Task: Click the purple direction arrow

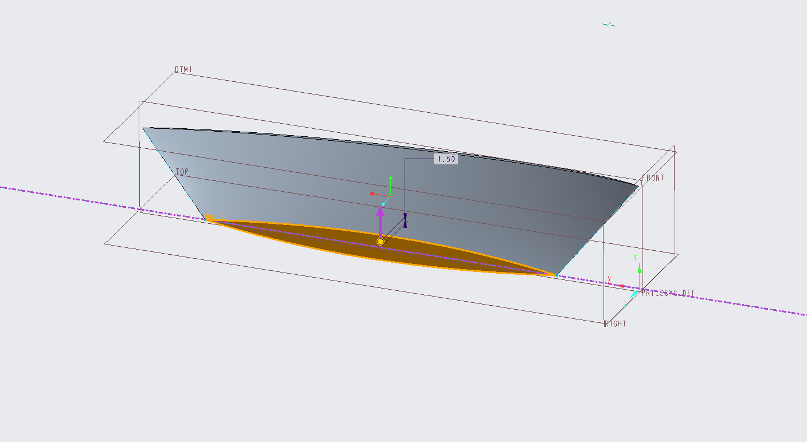Action: click(x=380, y=221)
